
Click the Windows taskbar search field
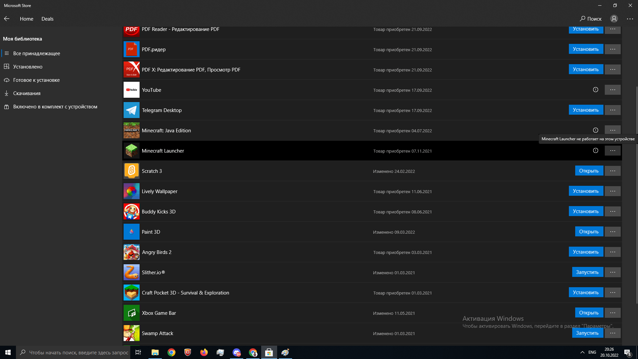73,352
